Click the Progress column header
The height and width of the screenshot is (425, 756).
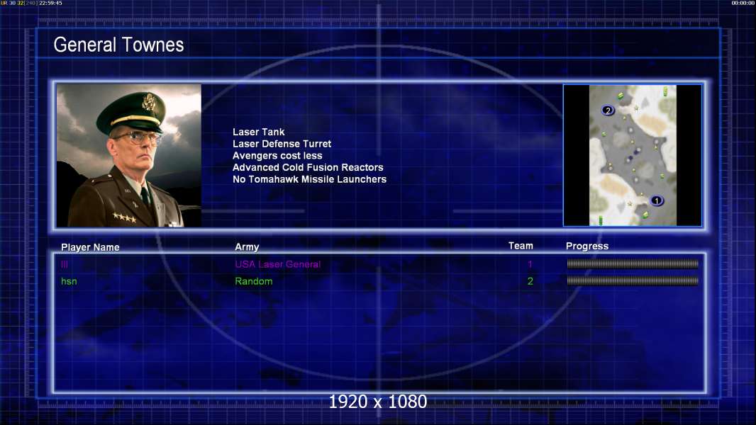[587, 246]
